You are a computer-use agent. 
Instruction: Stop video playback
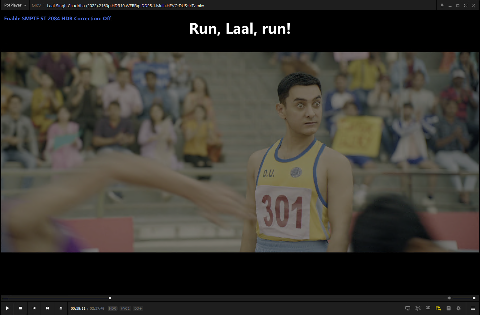coord(21,308)
